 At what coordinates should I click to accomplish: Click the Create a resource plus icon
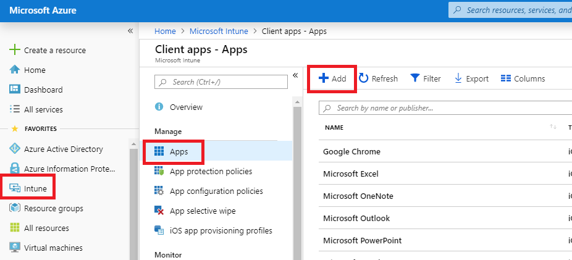15,50
